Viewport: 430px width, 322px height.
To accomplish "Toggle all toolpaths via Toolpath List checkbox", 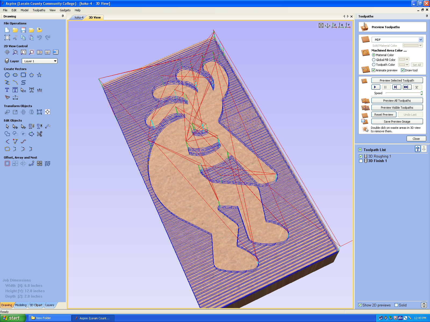I will (x=360, y=150).
